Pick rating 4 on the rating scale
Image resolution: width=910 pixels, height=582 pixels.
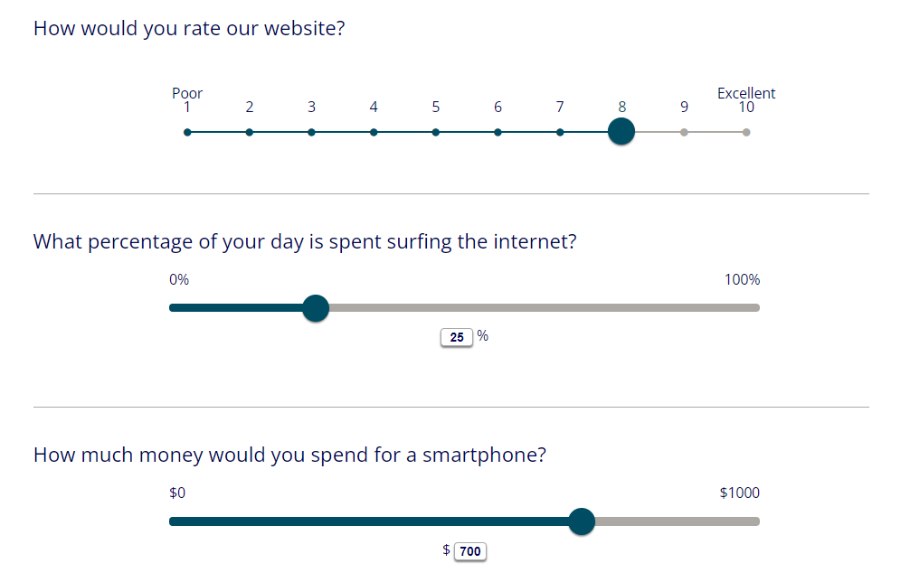coord(374,132)
